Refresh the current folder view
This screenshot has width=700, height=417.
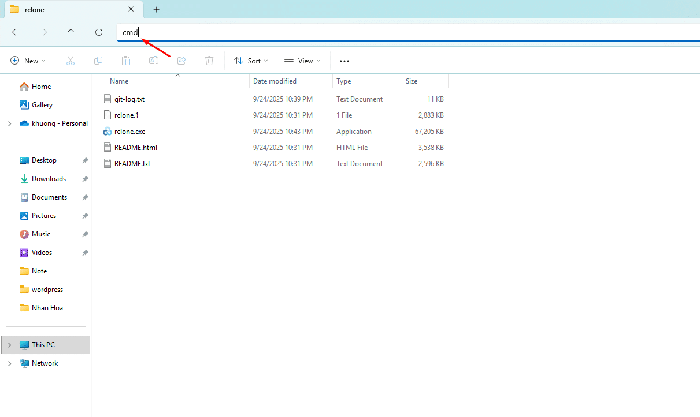point(99,32)
